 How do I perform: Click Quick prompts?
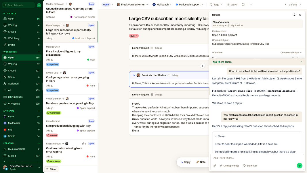[229, 166]
